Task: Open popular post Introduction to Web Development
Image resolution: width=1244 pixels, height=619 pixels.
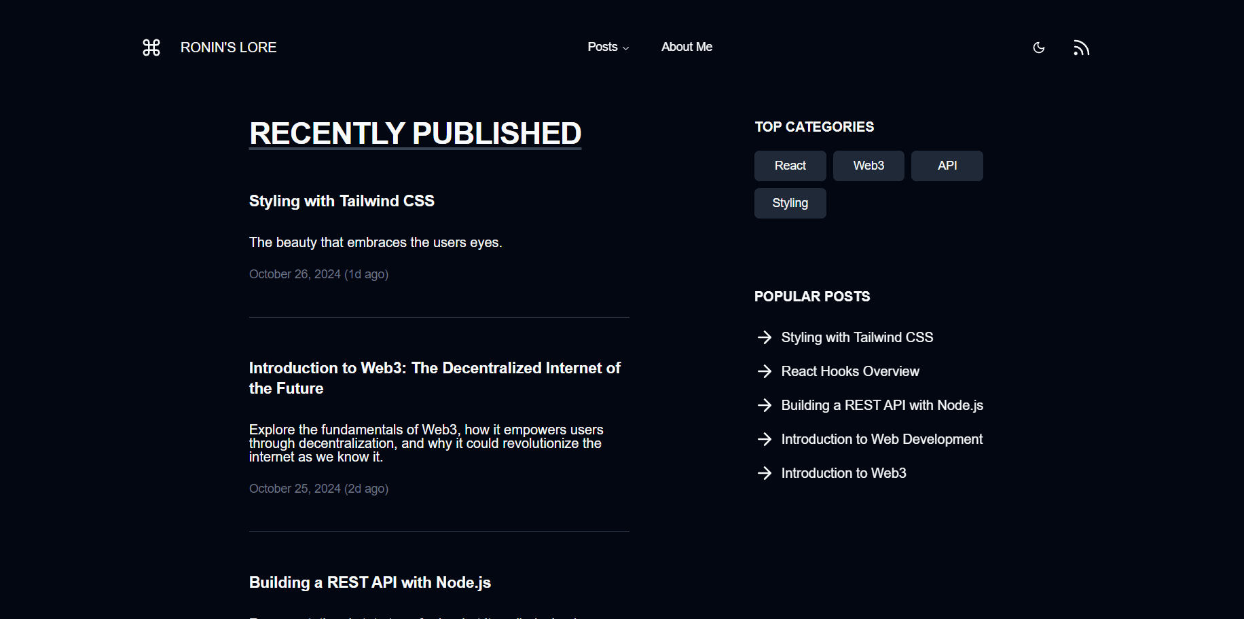Action: click(881, 439)
